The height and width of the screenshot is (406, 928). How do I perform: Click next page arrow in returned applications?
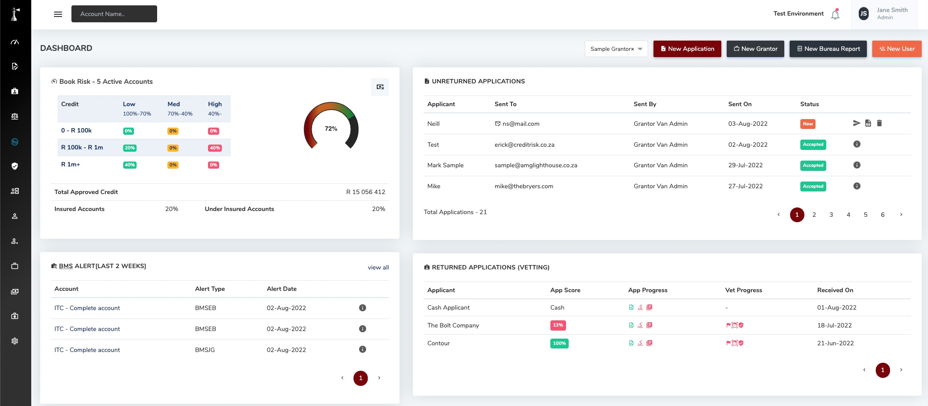click(901, 370)
